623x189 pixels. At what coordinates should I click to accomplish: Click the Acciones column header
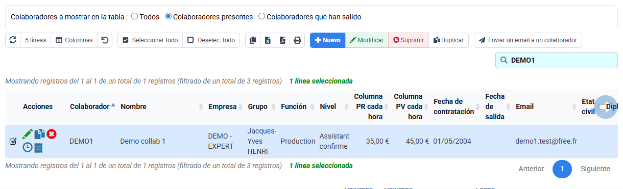(38, 106)
